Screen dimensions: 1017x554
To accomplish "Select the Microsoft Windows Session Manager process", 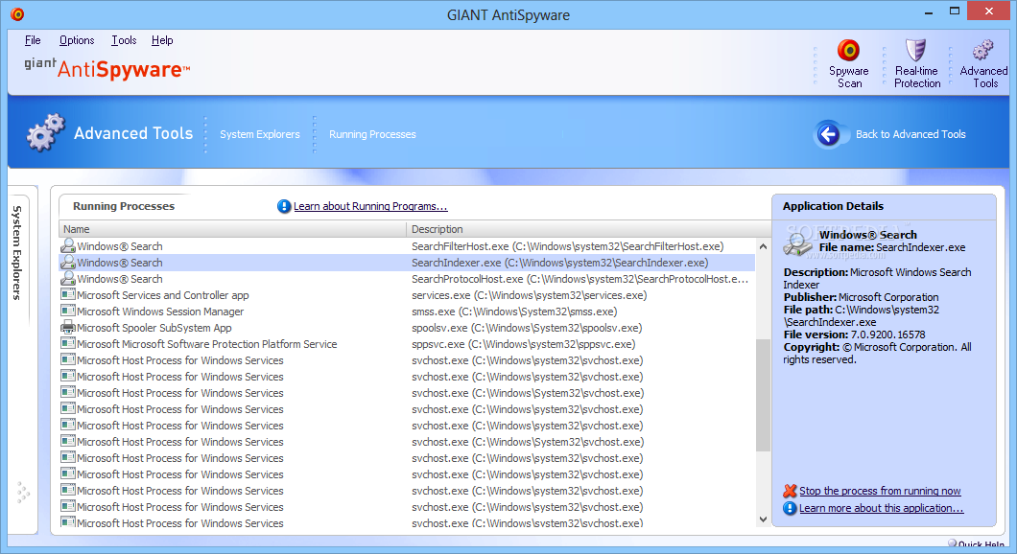I will click(160, 312).
